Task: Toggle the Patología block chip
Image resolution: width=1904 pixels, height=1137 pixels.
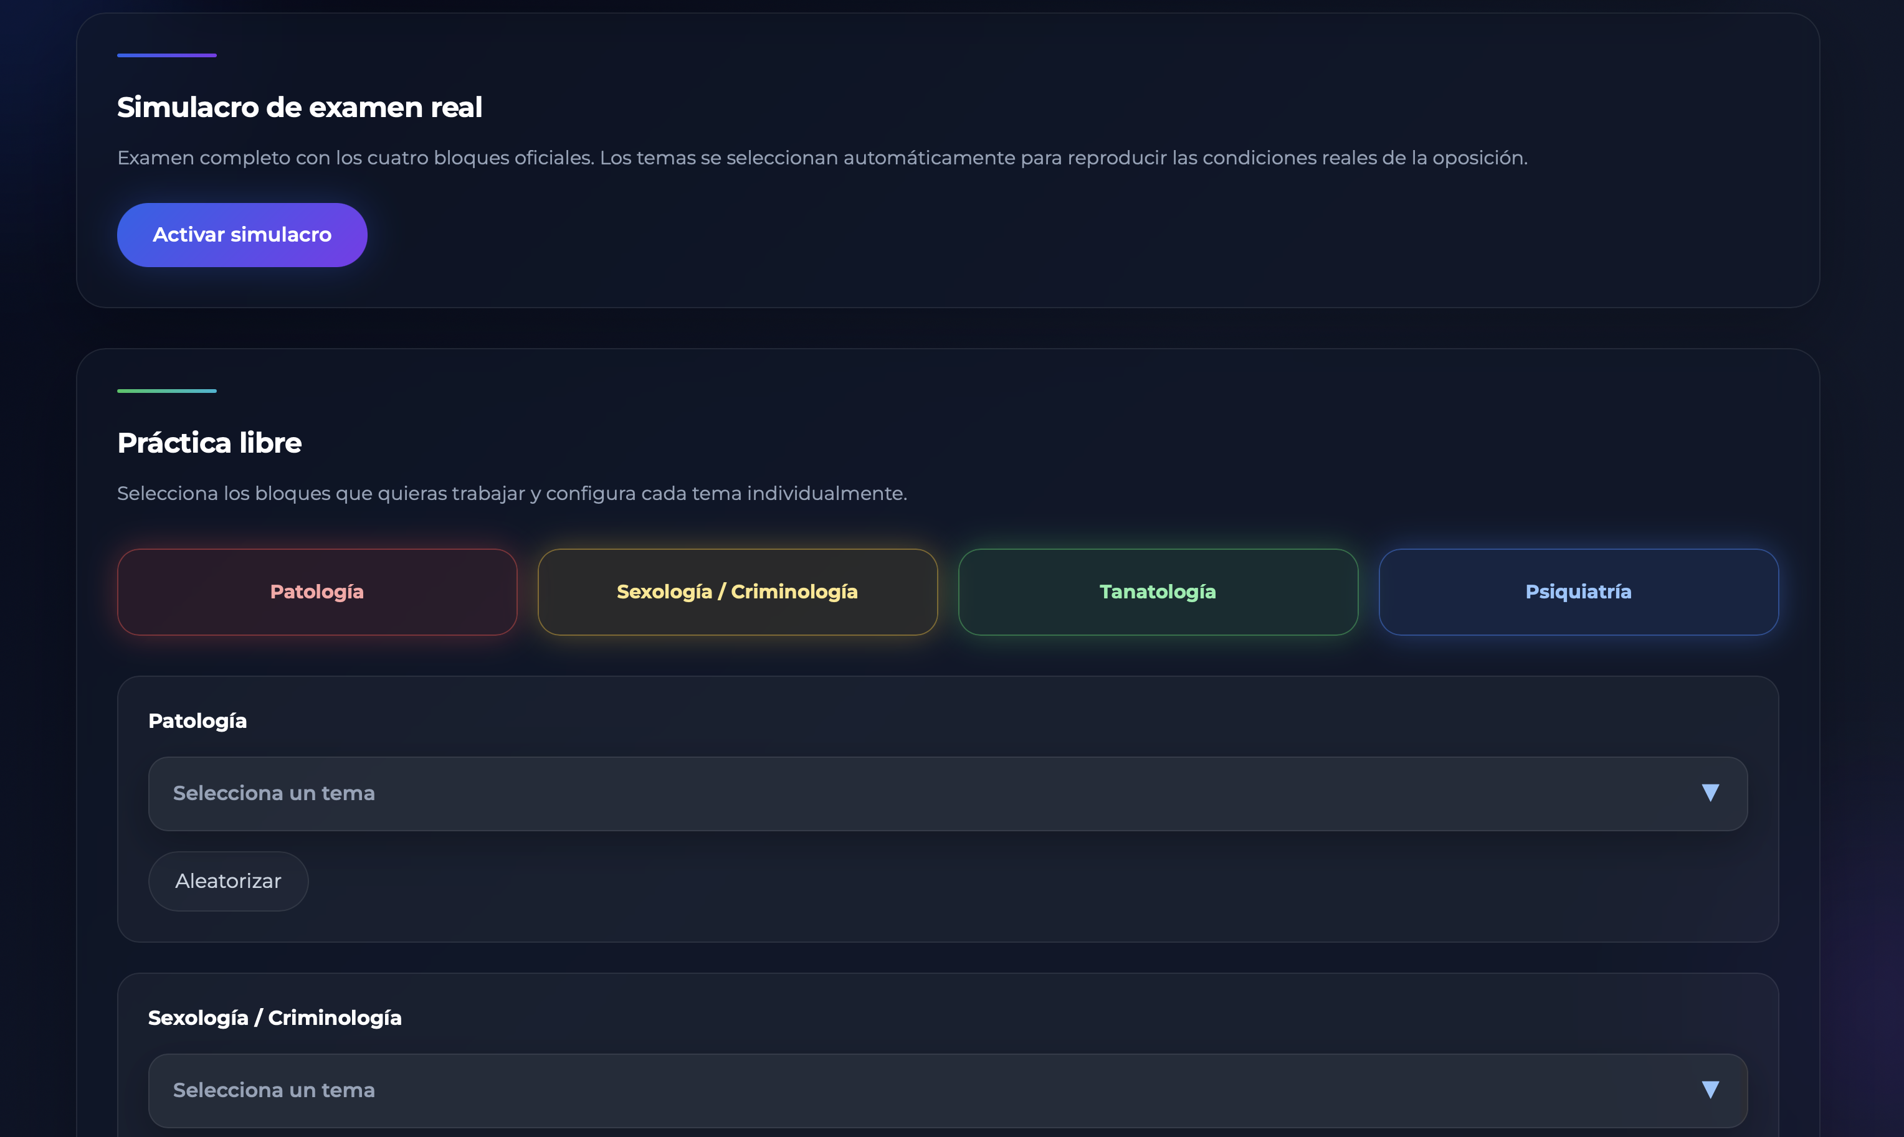Action: (x=317, y=592)
